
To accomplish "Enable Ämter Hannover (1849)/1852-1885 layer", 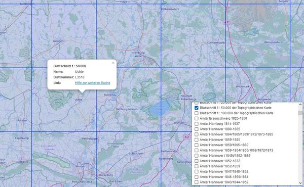I will [x=197, y=156].
